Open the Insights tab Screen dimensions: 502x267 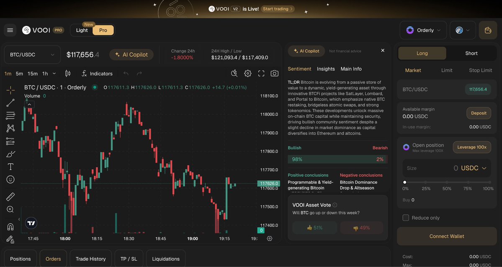pyautogui.click(x=326, y=69)
